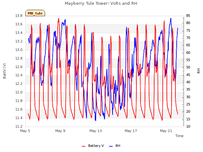
Task: Click the 12.6 left axis value
Action: click(19, 67)
